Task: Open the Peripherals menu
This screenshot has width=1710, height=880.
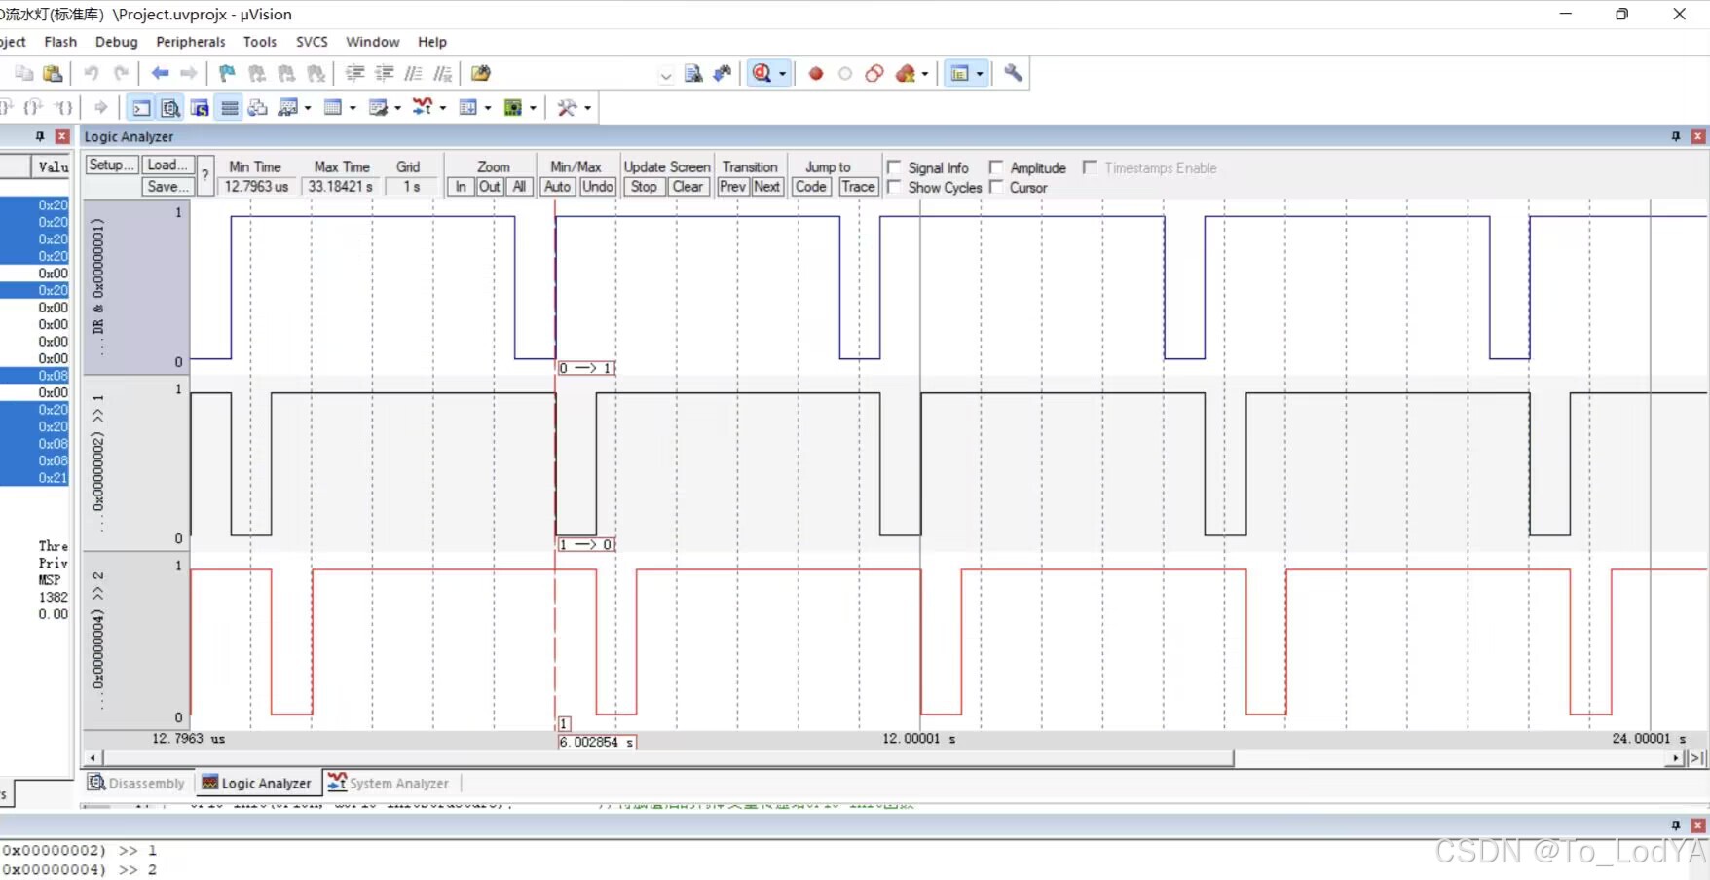Action: pyautogui.click(x=191, y=42)
